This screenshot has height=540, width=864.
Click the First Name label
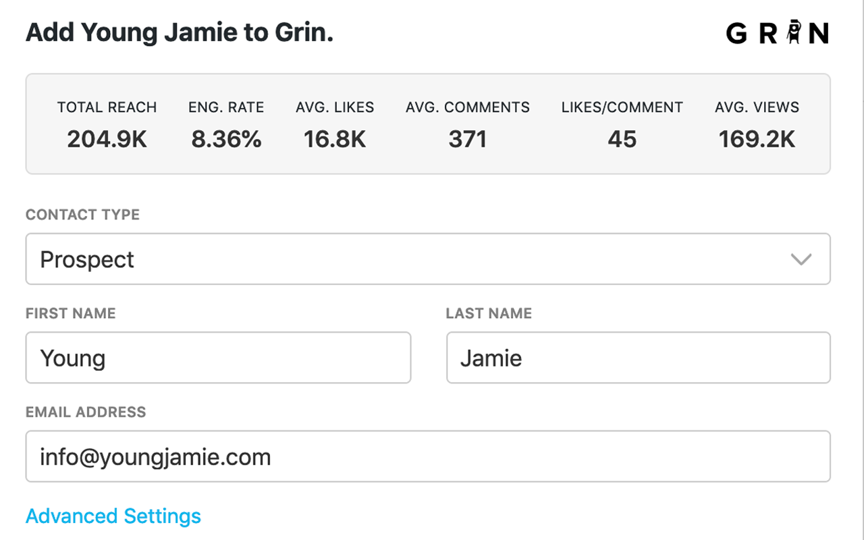[x=71, y=313]
